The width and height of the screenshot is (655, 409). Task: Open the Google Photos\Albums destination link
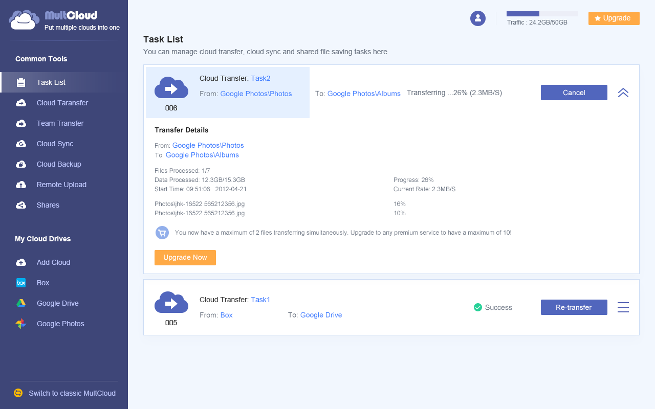(363, 94)
